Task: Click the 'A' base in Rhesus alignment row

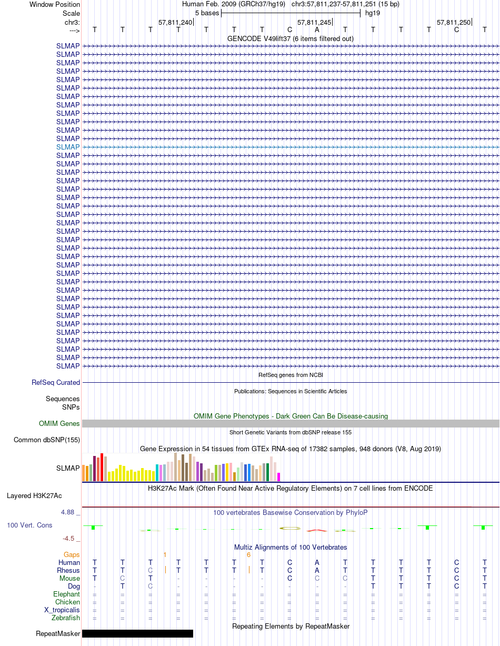Action: [317, 571]
